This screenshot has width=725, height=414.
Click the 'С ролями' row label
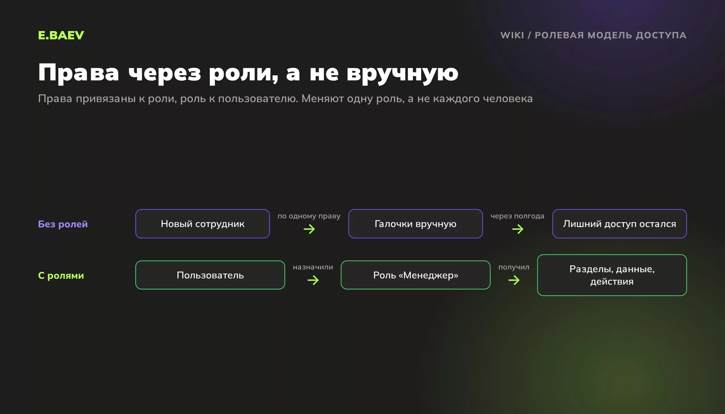[x=61, y=275]
